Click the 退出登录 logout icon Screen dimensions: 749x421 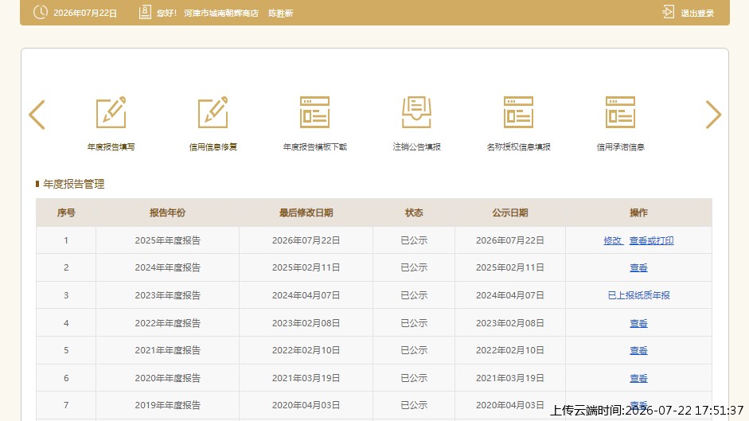(x=669, y=12)
